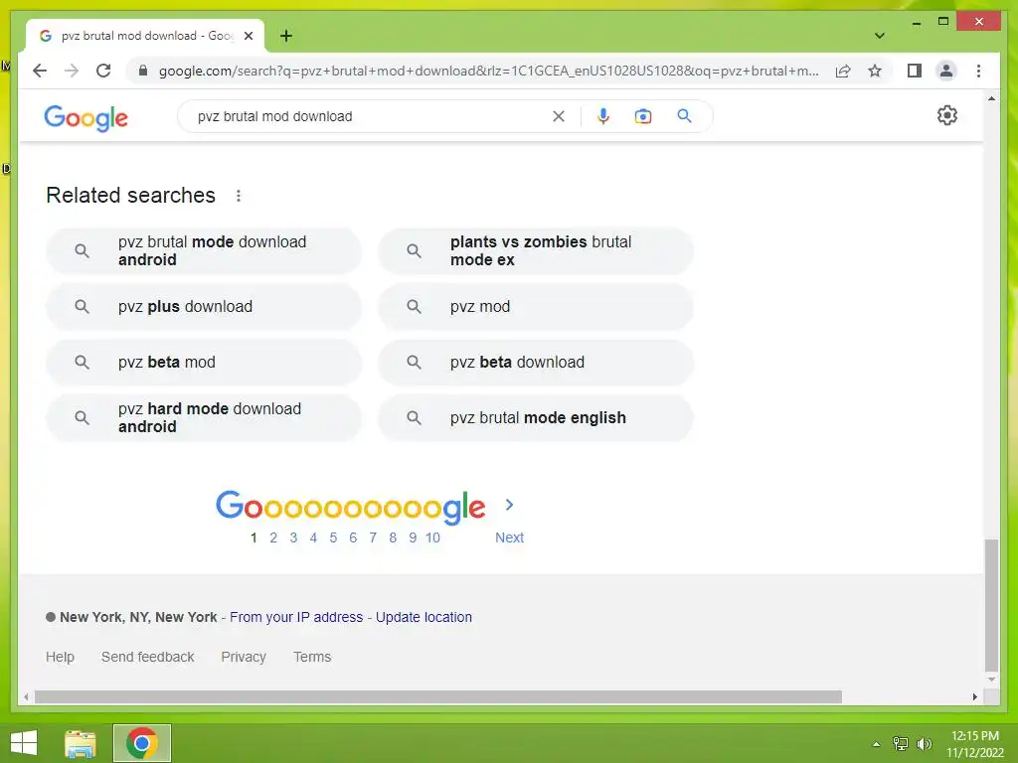
Task: Click the horizontal scrollbar thumb
Action: click(438, 696)
